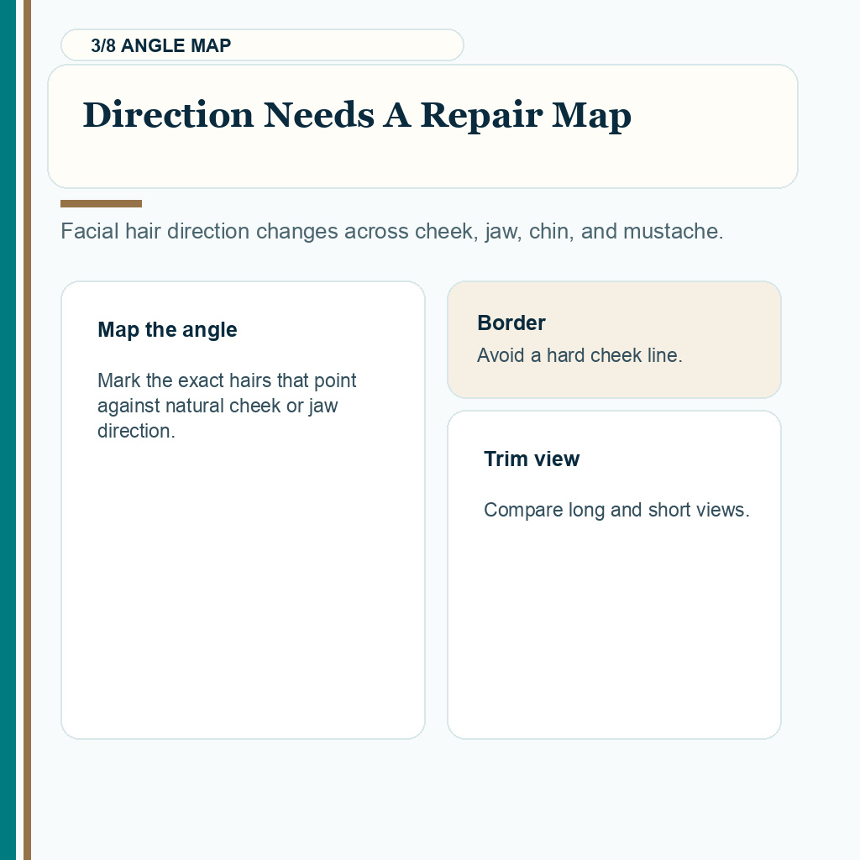Click the 'Mark the exact hairs' paragraph
Screen dimensions: 860x860
pyautogui.click(x=227, y=406)
